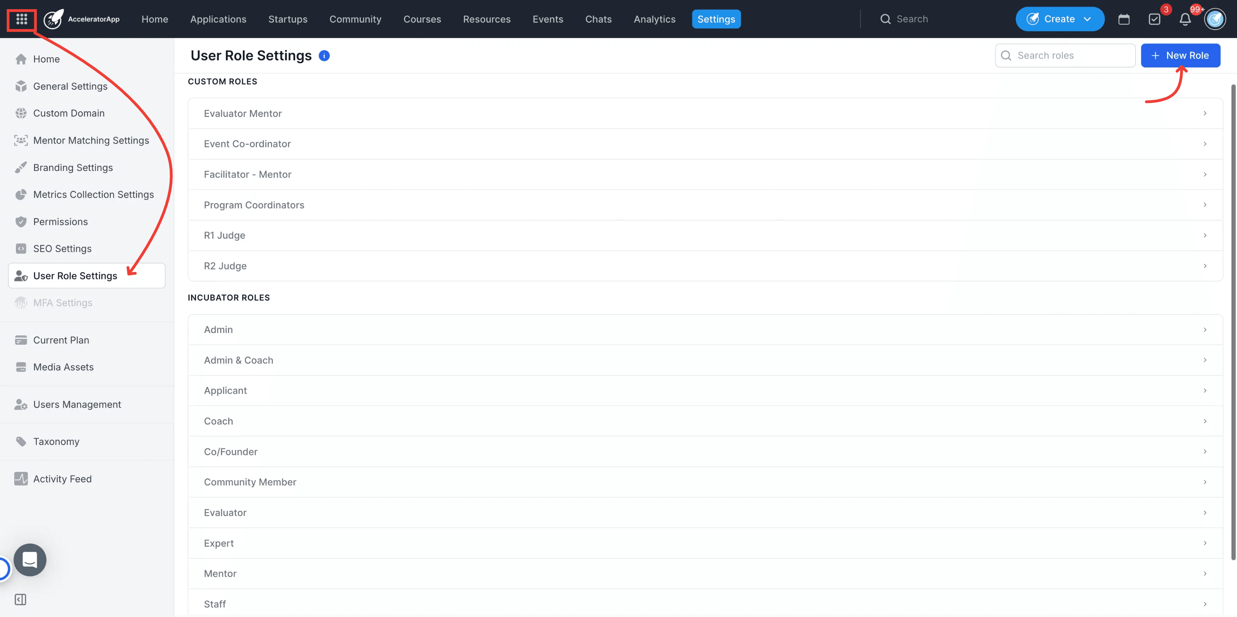This screenshot has height=617, width=1237.
Task: Open the Analytics tab in top navigation
Action: pos(654,19)
